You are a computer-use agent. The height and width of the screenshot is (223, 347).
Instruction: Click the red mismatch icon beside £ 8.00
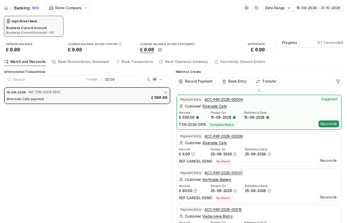point(193,154)
